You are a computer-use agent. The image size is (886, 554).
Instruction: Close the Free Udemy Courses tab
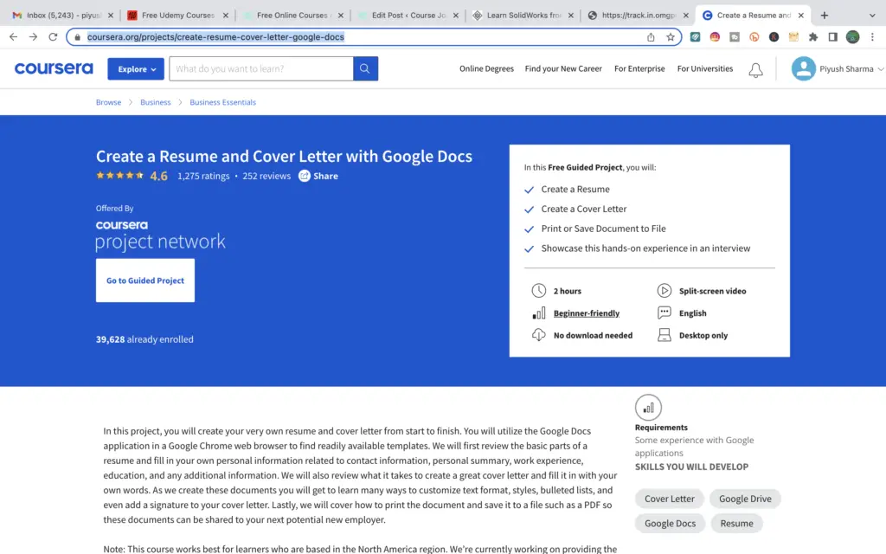tap(226, 16)
